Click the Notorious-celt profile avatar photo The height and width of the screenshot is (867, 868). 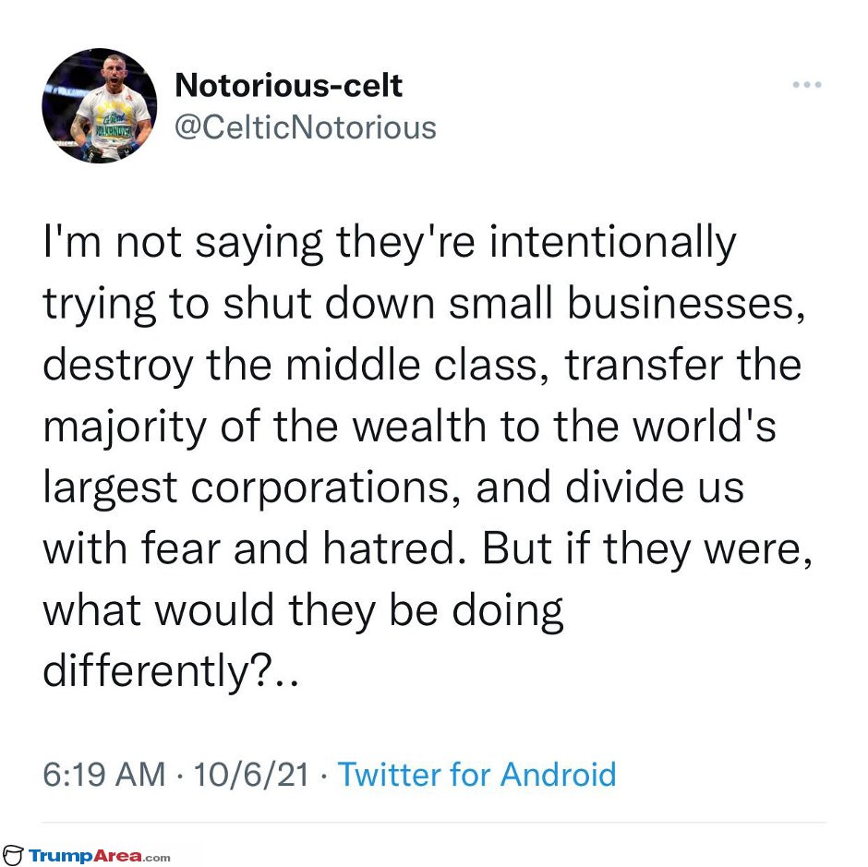[x=100, y=105]
